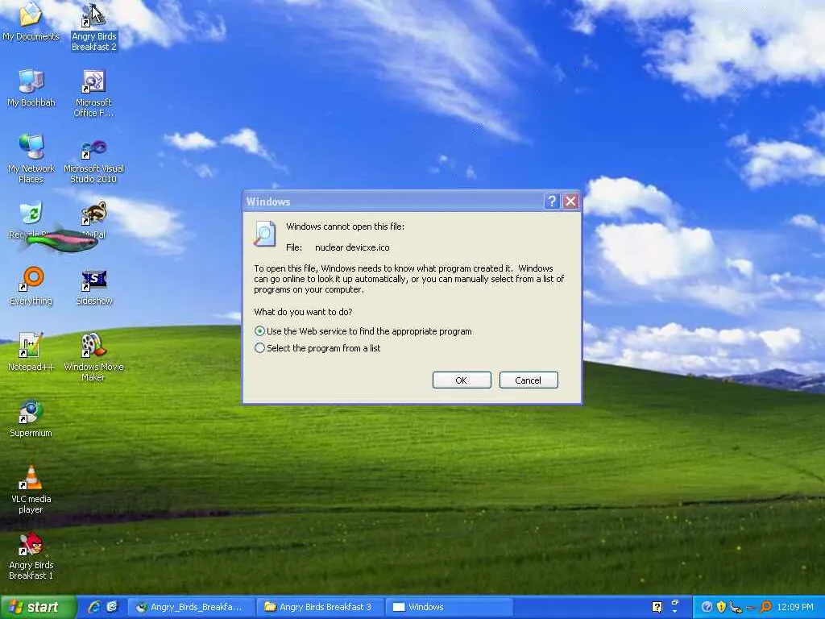Viewport: 825px width, 619px height.
Task: Click the question-mark language bar icon
Action: point(657,608)
